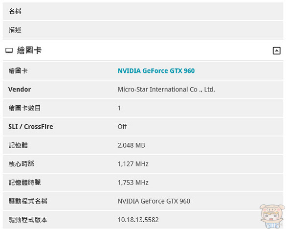Click the 驅動程式名稱 row value
286x229 pixels.
(x=154, y=201)
